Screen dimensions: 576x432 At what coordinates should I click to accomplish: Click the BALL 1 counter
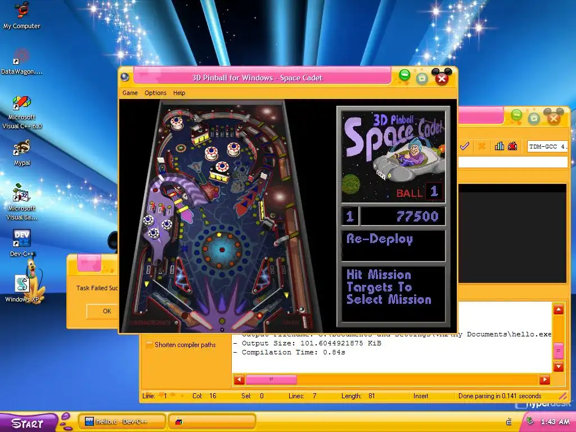(x=420, y=192)
